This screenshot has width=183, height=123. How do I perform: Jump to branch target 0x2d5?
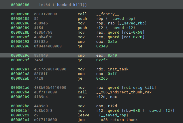click(102, 78)
